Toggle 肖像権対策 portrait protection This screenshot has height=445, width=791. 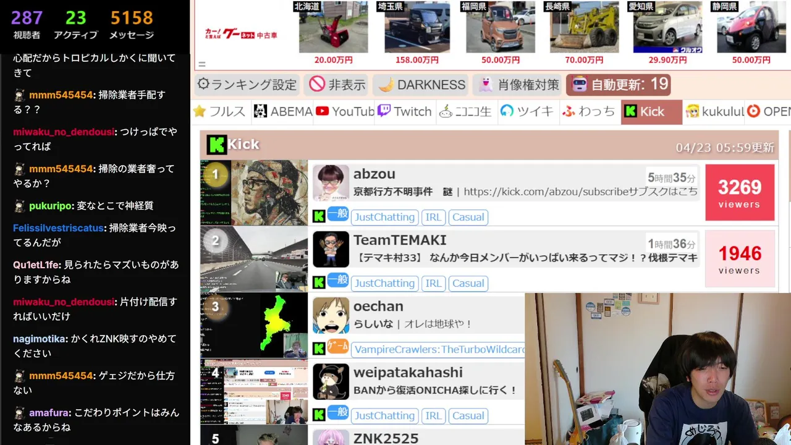pyautogui.click(x=518, y=85)
